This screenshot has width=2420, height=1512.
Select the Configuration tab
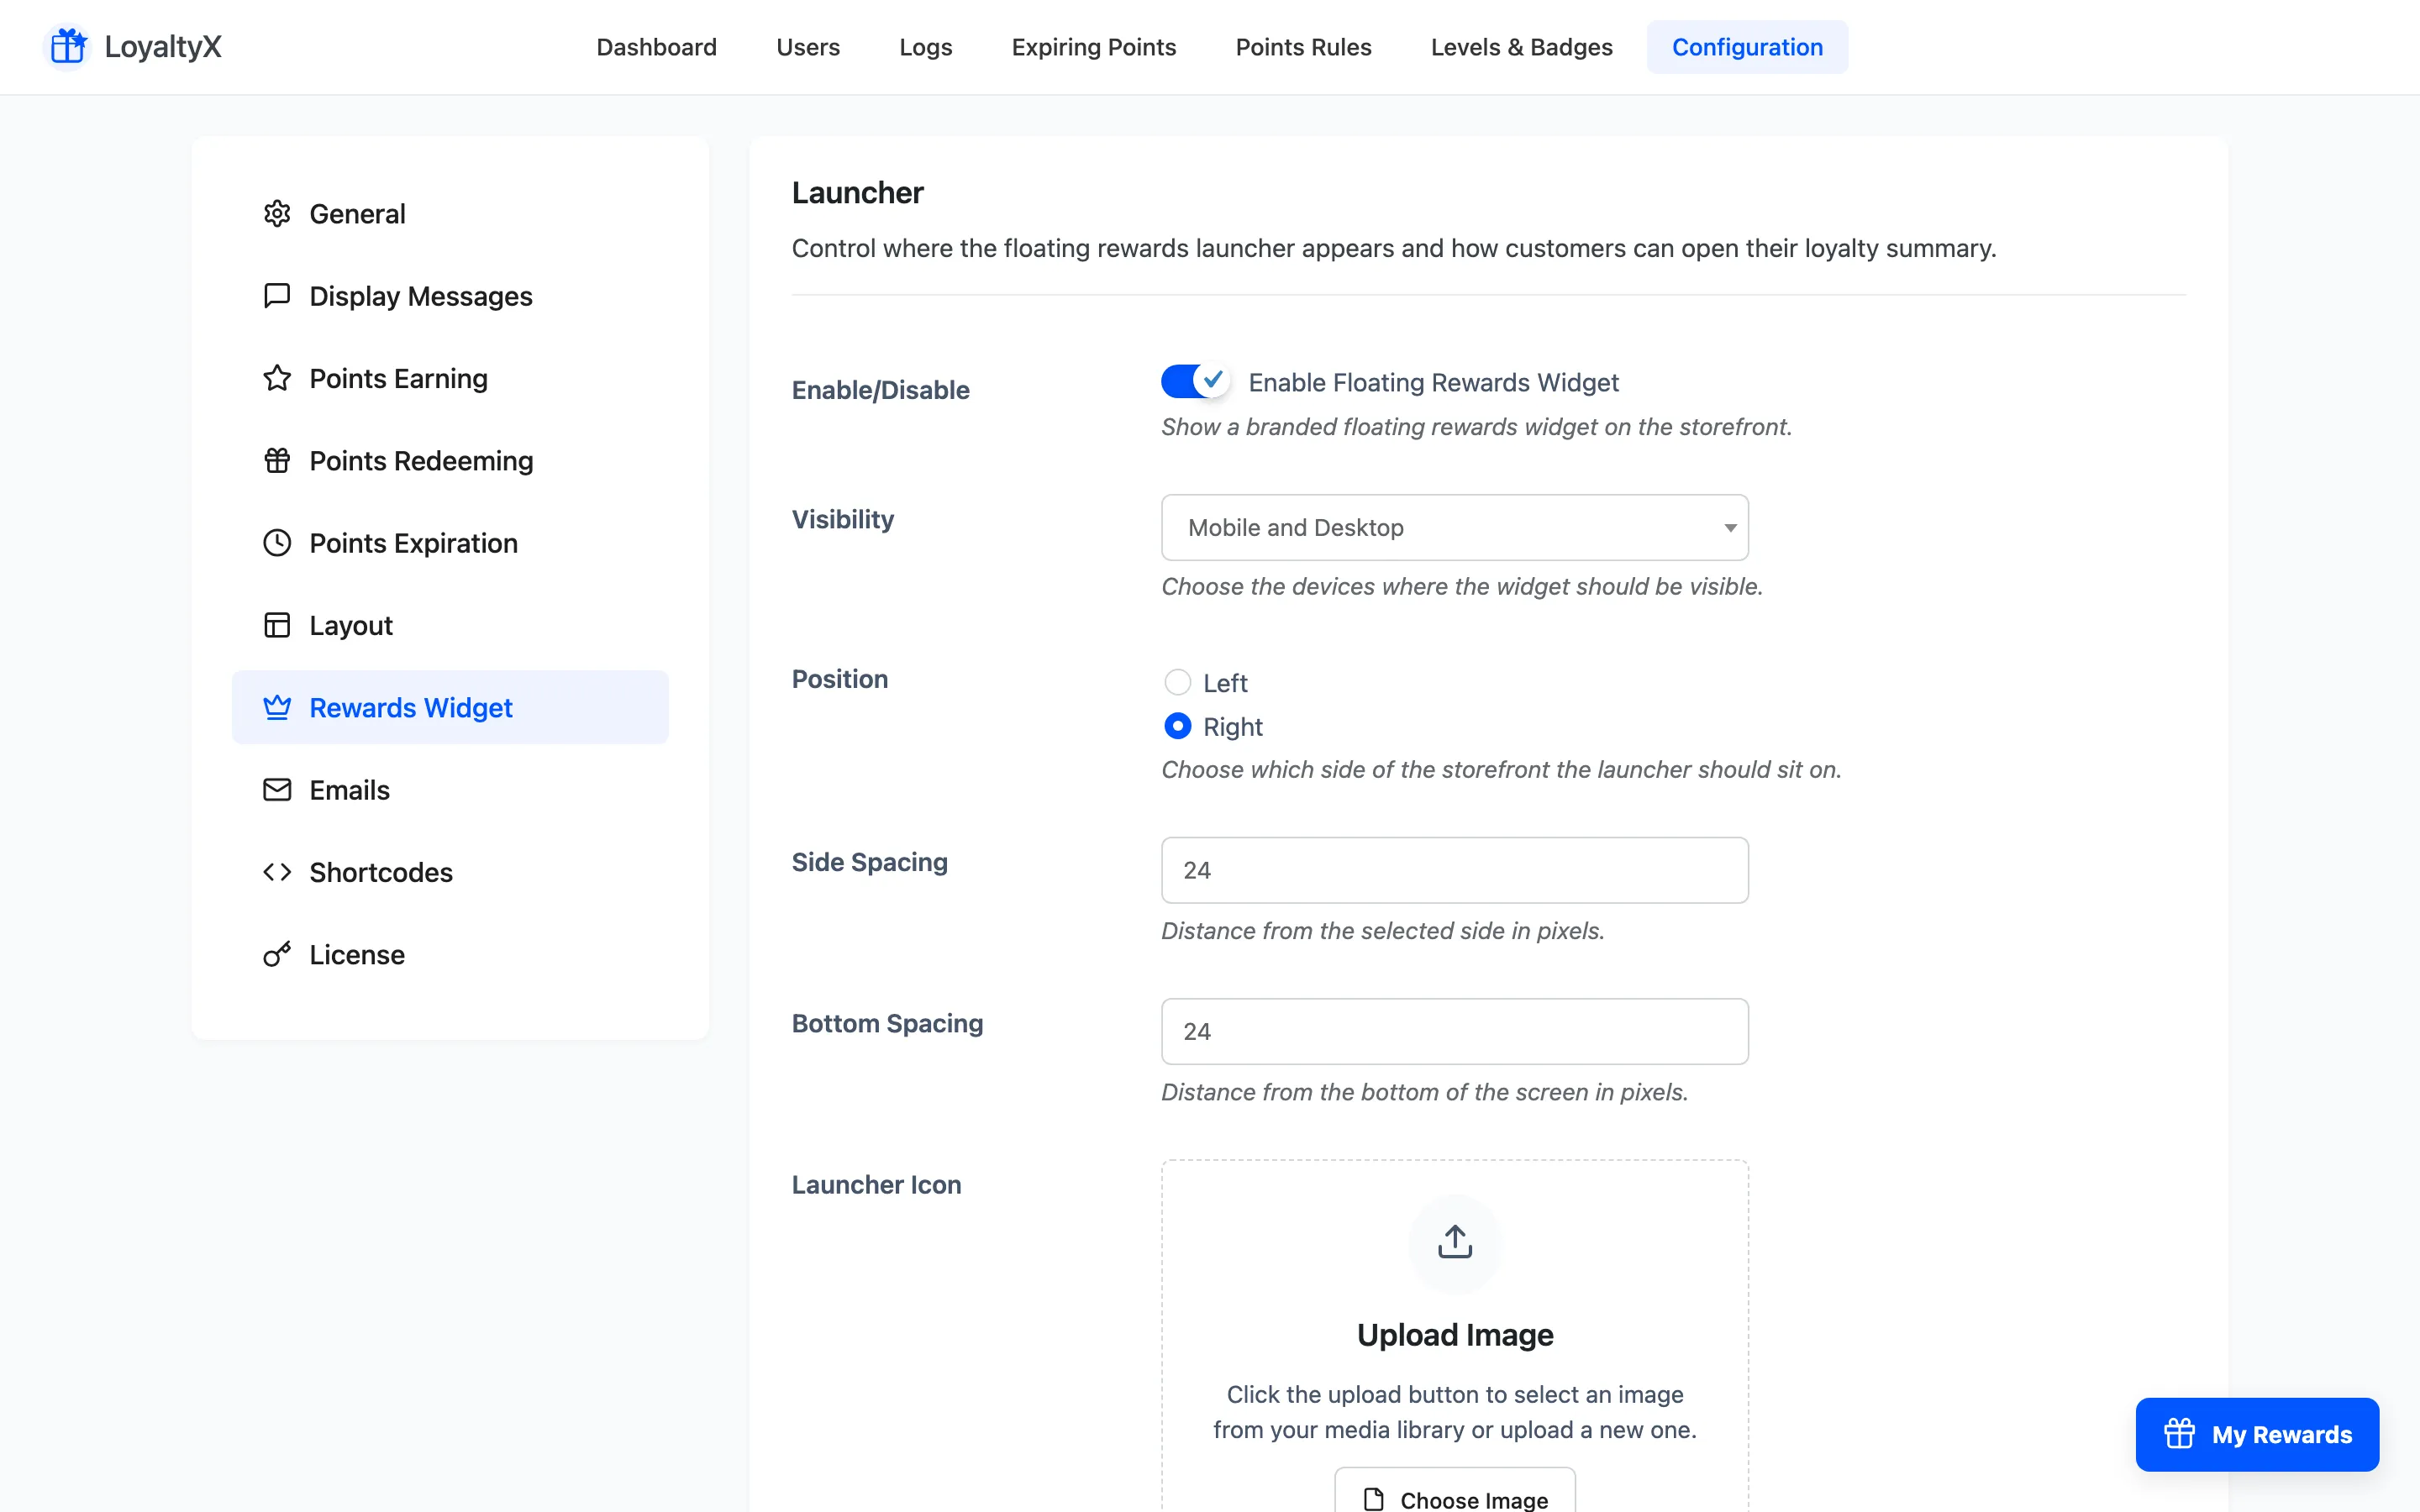click(x=1747, y=47)
